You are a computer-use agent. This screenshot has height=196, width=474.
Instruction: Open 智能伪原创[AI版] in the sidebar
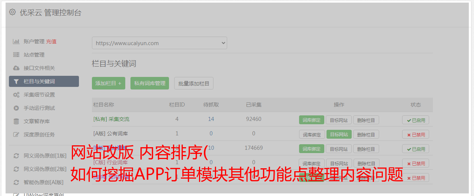click(44, 182)
